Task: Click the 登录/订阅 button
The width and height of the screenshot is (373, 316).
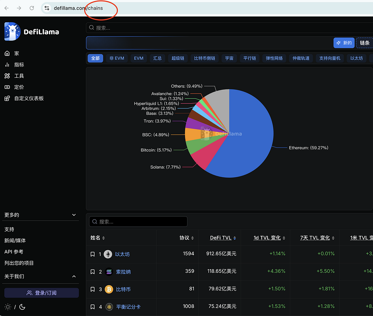Action: (x=42, y=293)
